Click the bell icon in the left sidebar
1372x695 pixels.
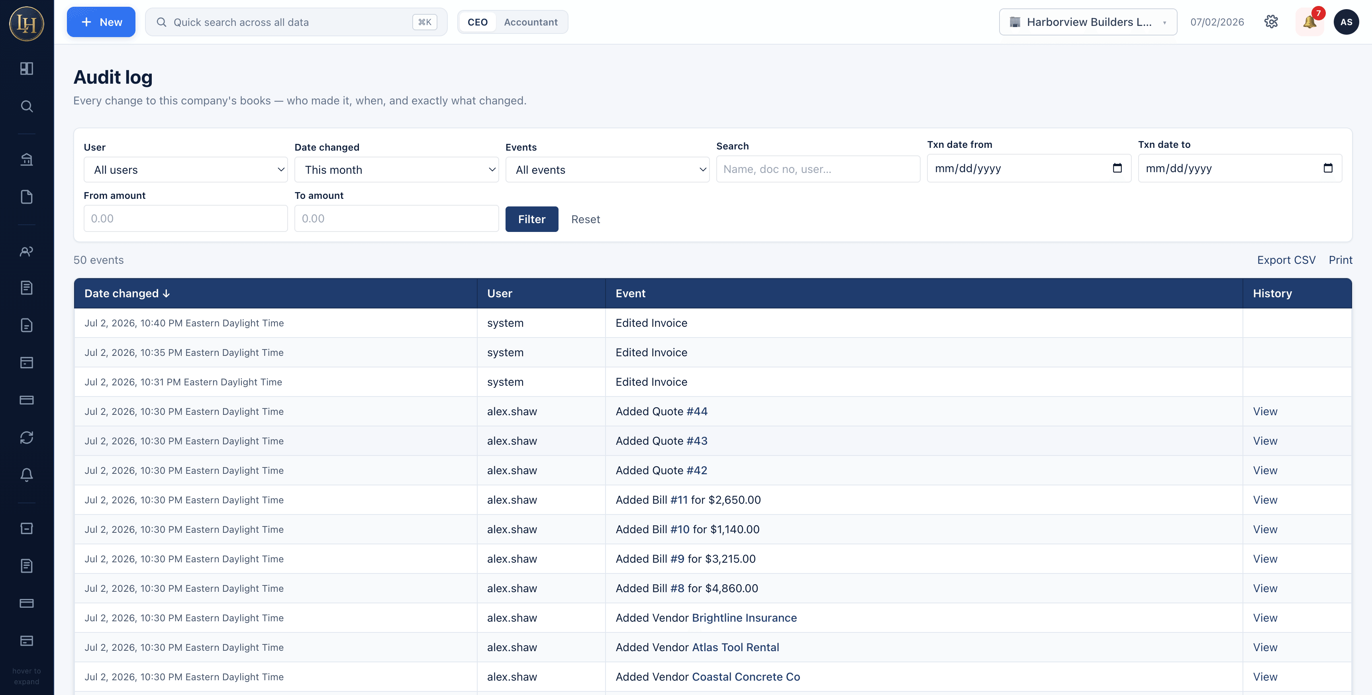[27, 475]
